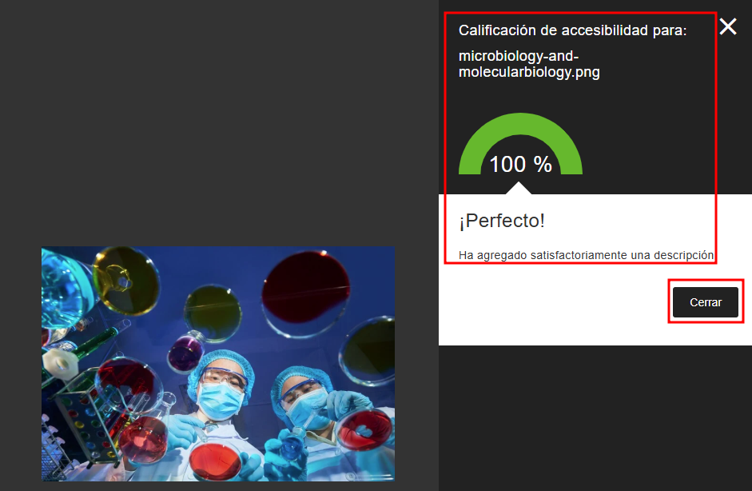
Task: Click the "Ha agregado satisfactoriamente una descripción" message
Action: (586, 255)
